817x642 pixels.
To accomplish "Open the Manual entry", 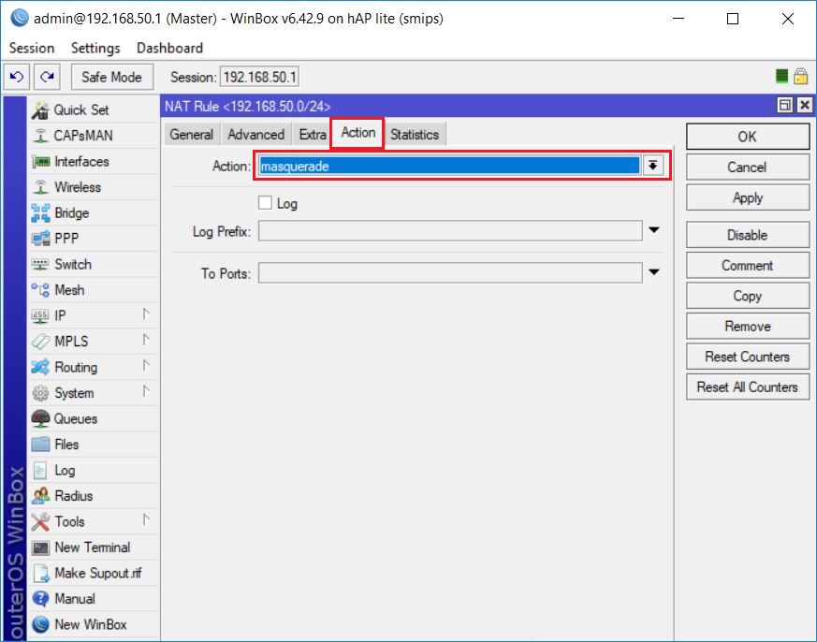I will (x=94, y=599).
